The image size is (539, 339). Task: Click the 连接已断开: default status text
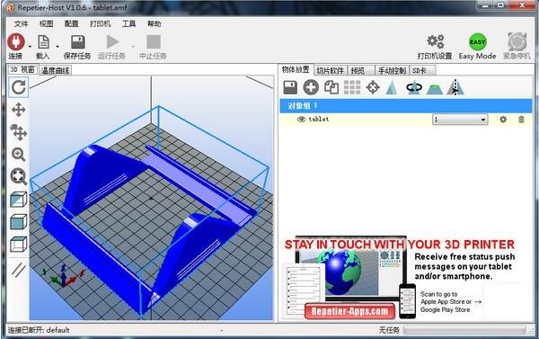[39, 330]
